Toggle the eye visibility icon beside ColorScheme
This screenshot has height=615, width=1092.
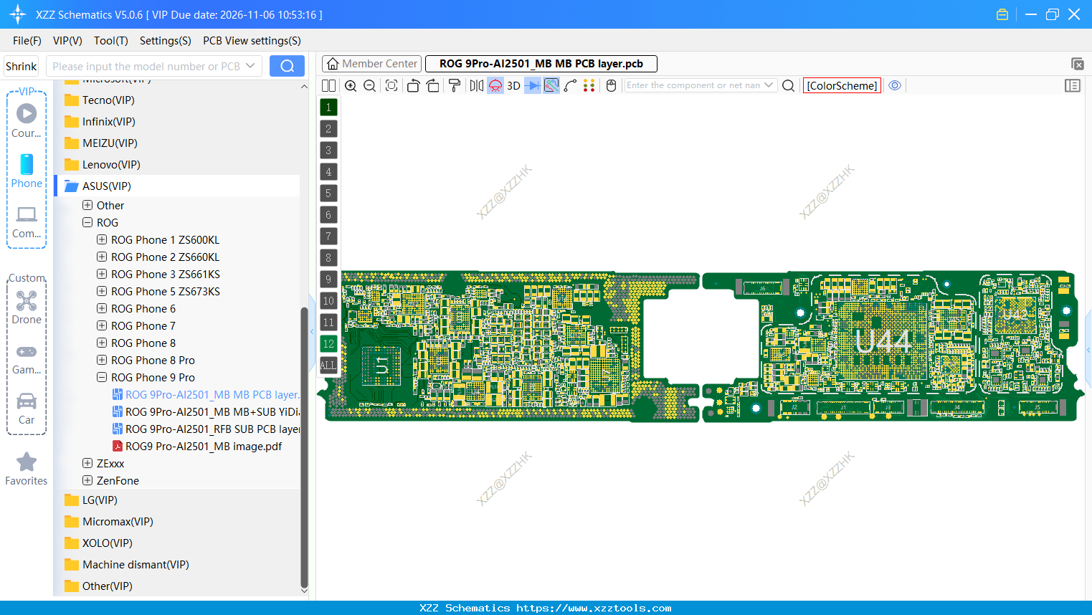895,85
